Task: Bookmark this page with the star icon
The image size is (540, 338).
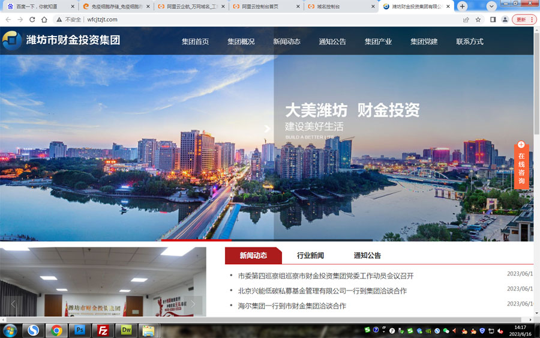Action: pyautogui.click(x=478, y=19)
